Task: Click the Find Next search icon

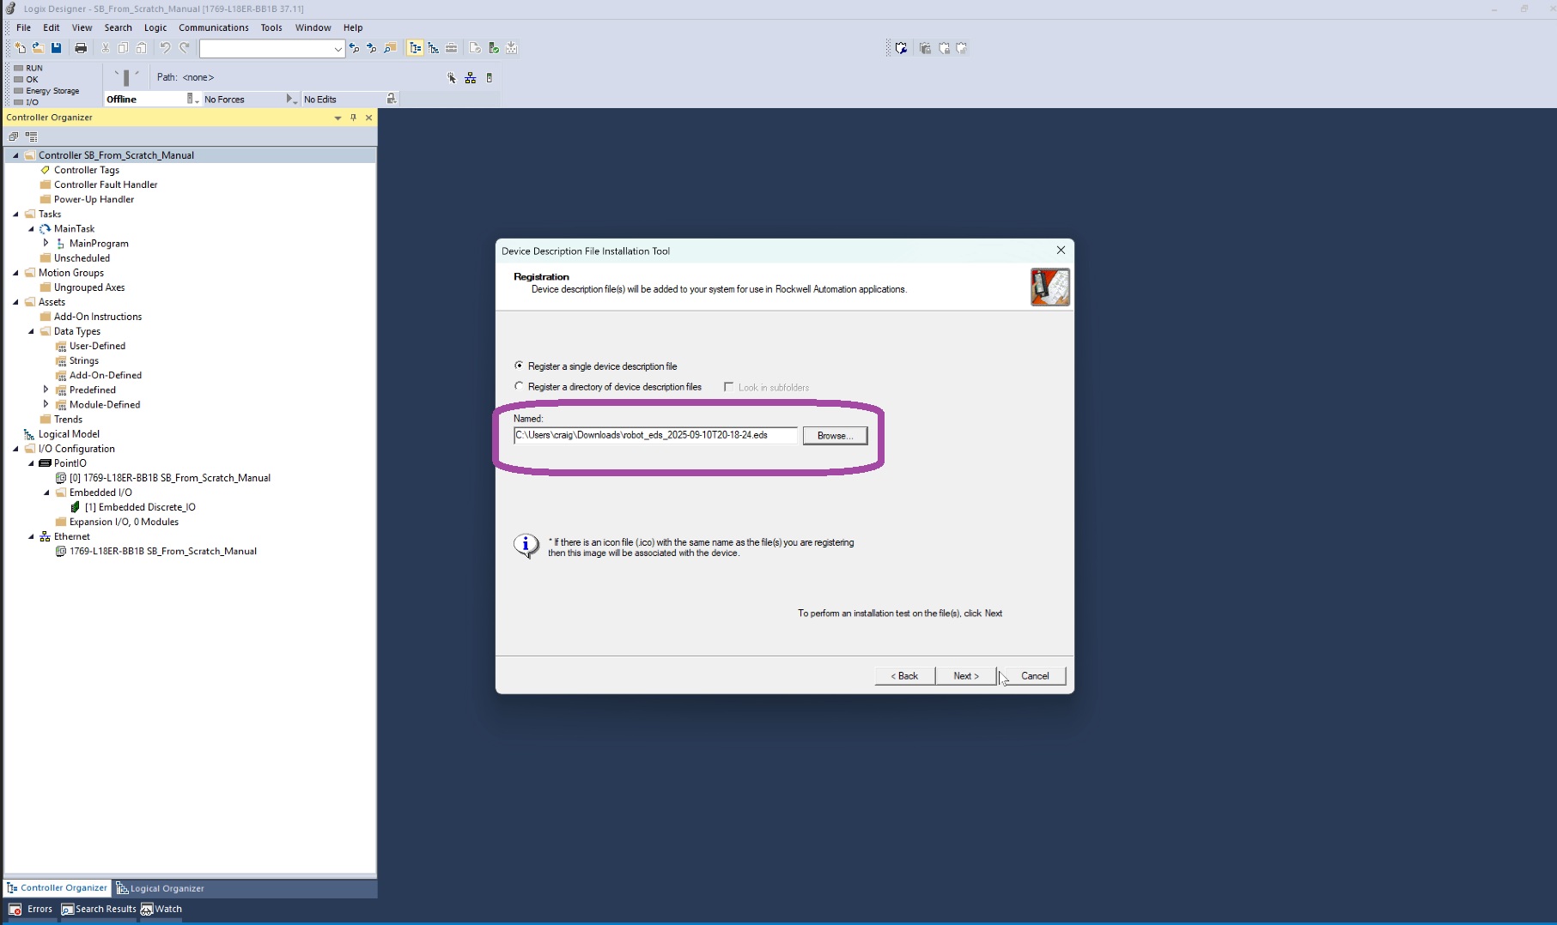Action: [x=372, y=48]
